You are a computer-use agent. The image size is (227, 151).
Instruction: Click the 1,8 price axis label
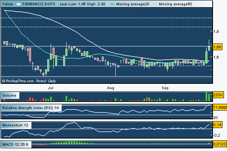[216, 31]
